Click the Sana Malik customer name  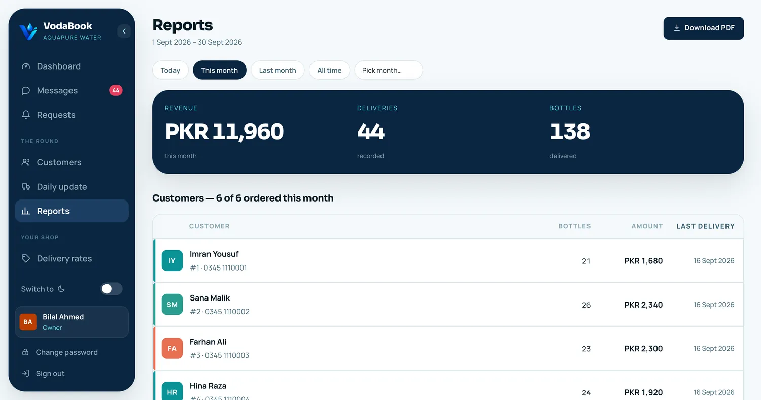210,298
